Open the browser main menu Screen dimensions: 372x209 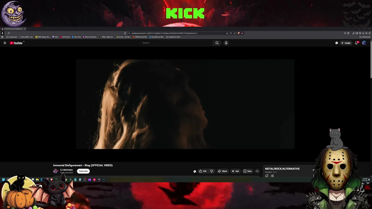coord(369,33)
